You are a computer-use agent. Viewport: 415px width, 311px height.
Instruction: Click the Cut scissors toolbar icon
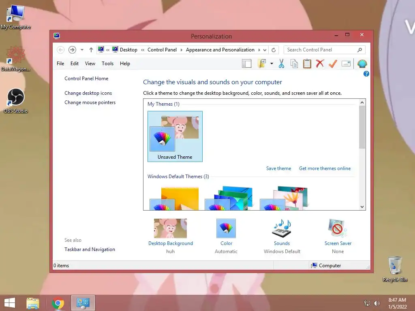[281, 64]
